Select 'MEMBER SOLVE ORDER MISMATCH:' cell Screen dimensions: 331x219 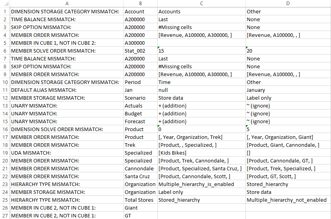tap(67, 51)
